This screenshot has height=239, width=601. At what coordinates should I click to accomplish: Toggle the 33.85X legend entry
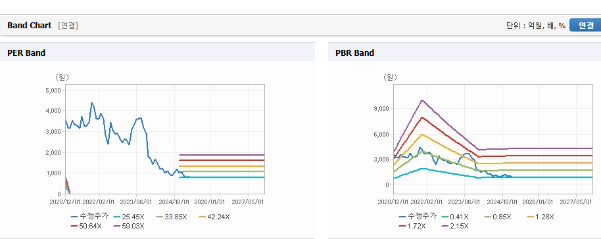click(172, 217)
